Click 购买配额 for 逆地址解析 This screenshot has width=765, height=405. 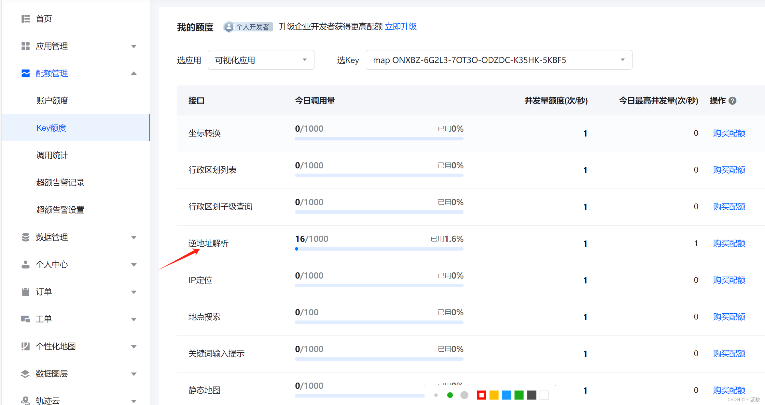pyautogui.click(x=729, y=243)
